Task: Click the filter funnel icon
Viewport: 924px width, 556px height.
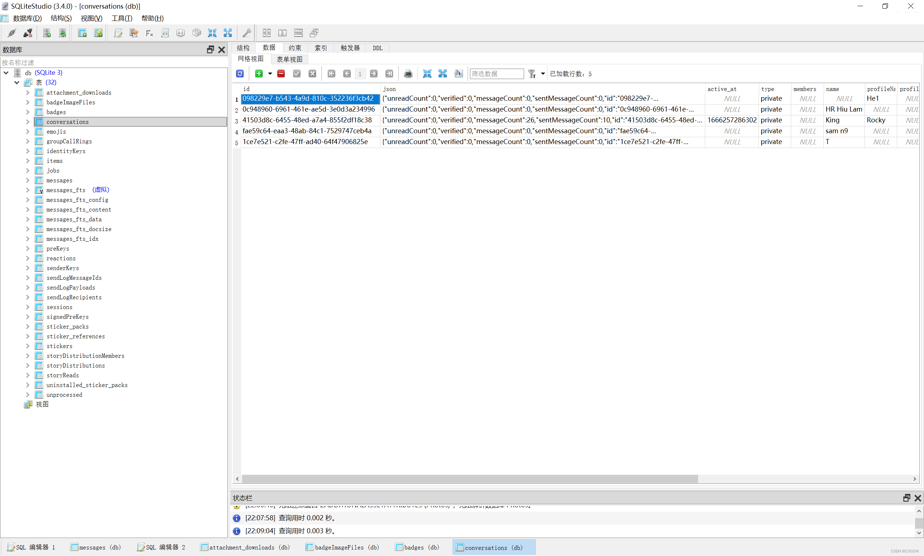Action: coord(531,74)
